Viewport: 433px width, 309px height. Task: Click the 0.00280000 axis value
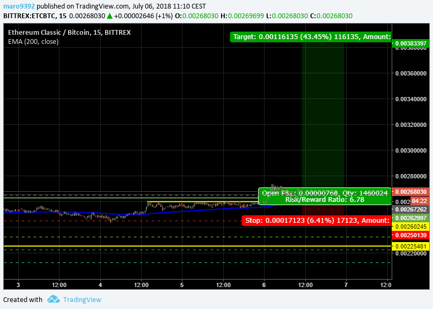click(x=411, y=176)
